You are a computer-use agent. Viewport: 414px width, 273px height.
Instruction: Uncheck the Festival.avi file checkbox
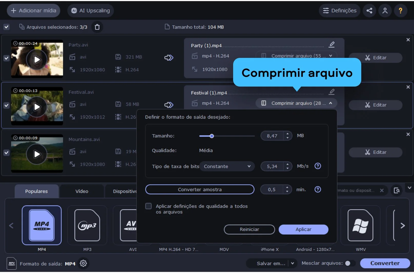[x=6, y=105]
